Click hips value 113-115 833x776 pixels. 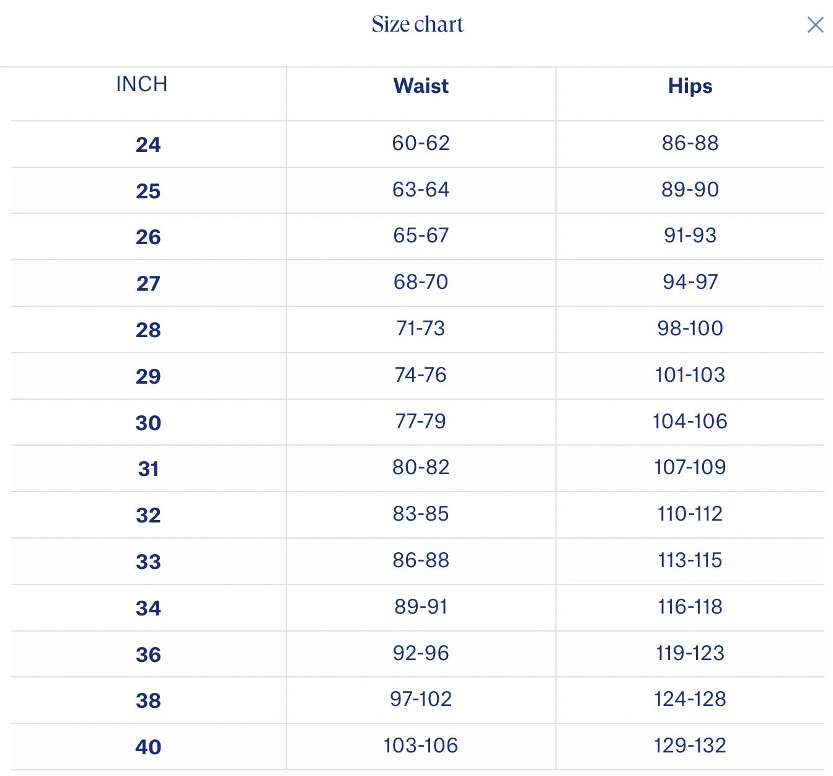pos(690,560)
